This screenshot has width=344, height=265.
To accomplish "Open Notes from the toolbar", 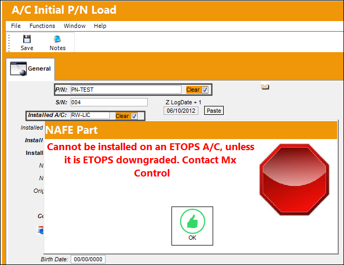I will (58, 43).
